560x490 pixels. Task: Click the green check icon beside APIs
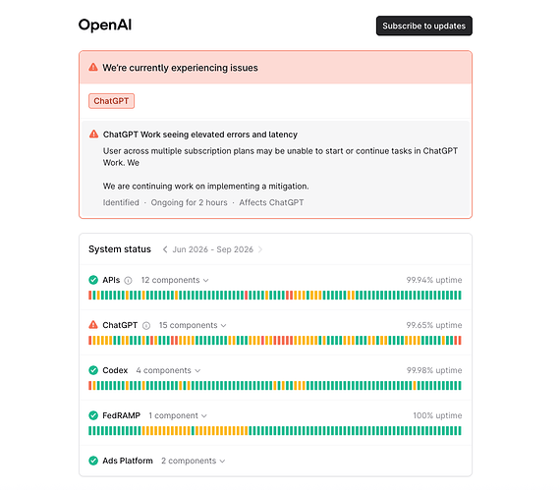click(93, 280)
